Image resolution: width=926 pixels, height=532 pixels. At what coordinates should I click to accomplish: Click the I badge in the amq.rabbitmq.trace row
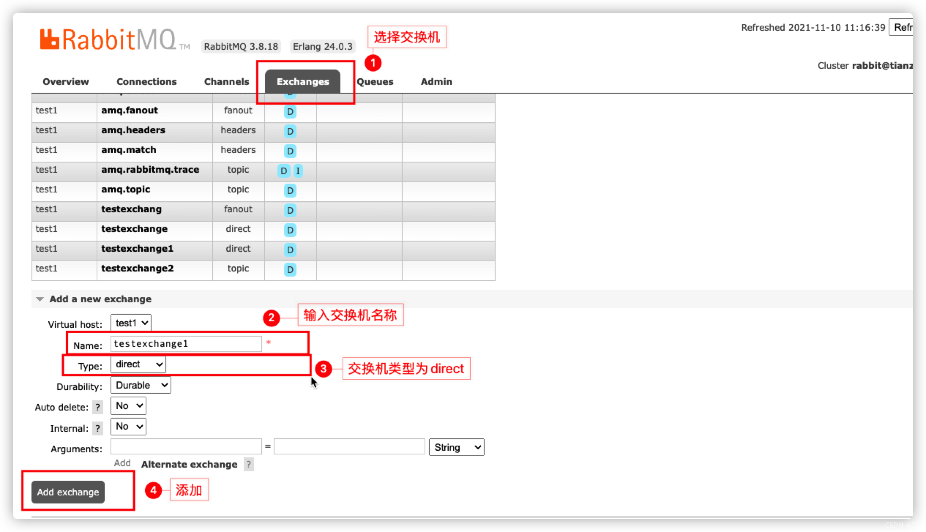pos(298,171)
